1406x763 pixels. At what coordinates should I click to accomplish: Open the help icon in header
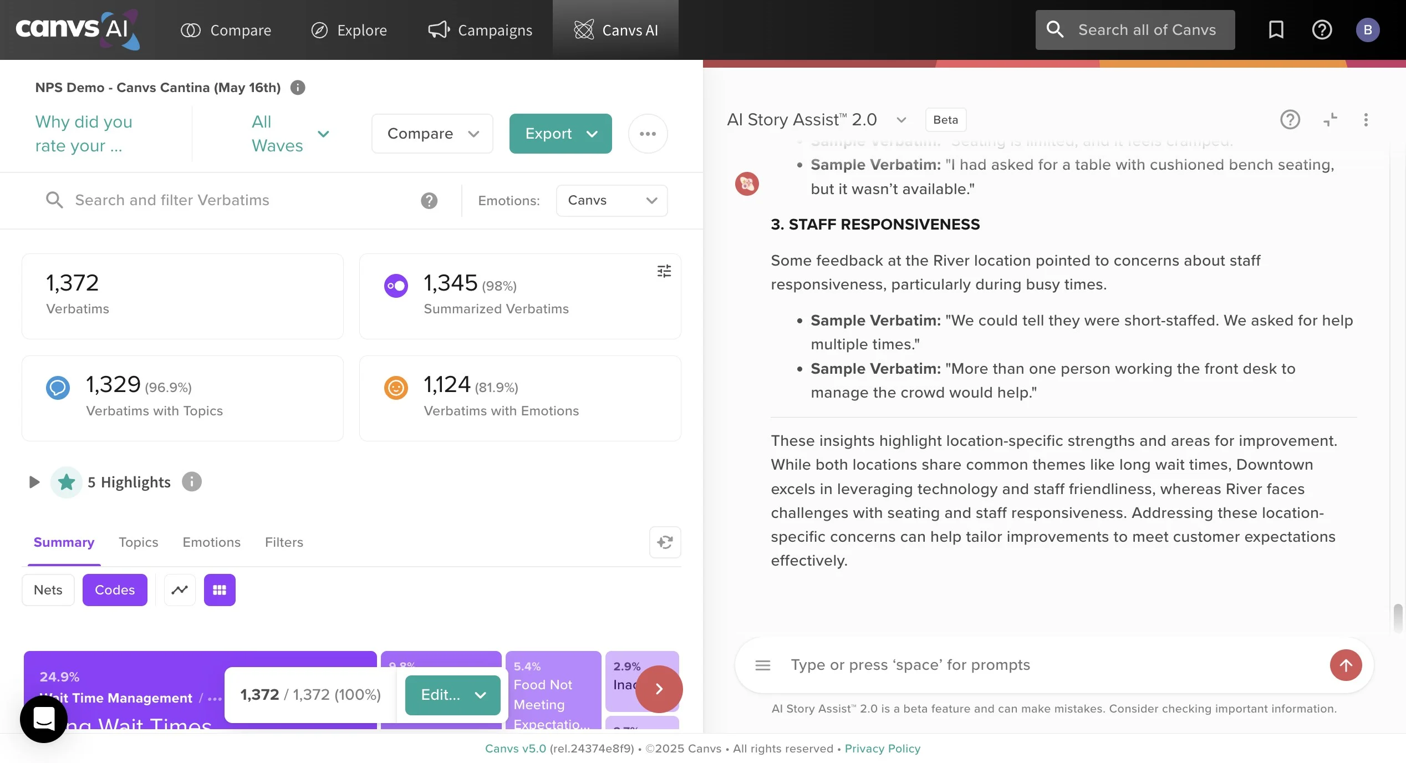tap(1322, 30)
